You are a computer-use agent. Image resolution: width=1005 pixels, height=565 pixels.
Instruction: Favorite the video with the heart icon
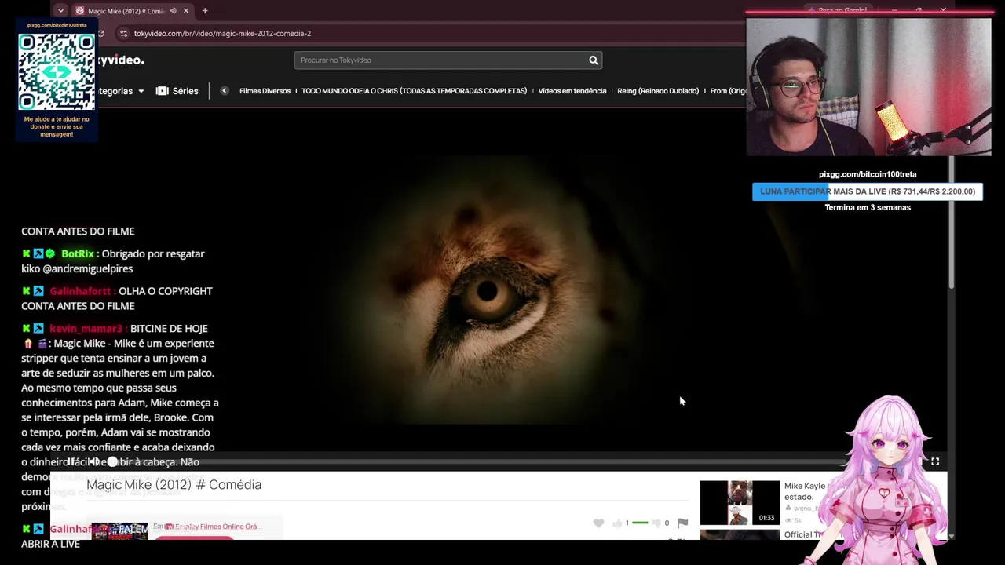click(598, 523)
